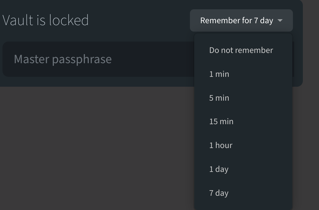The height and width of the screenshot is (210, 319).
Task: Pick the longest duration, 7 day
Action: tap(219, 193)
